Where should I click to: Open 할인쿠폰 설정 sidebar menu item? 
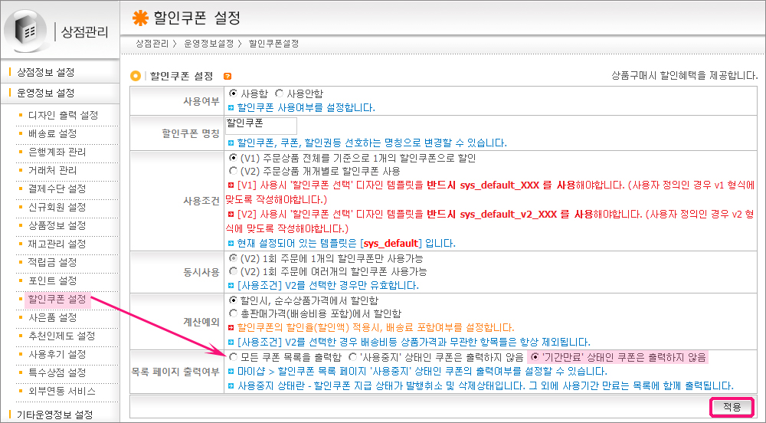(x=57, y=299)
